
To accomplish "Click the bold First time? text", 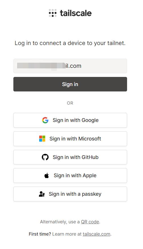I will [x=40, y=234].
